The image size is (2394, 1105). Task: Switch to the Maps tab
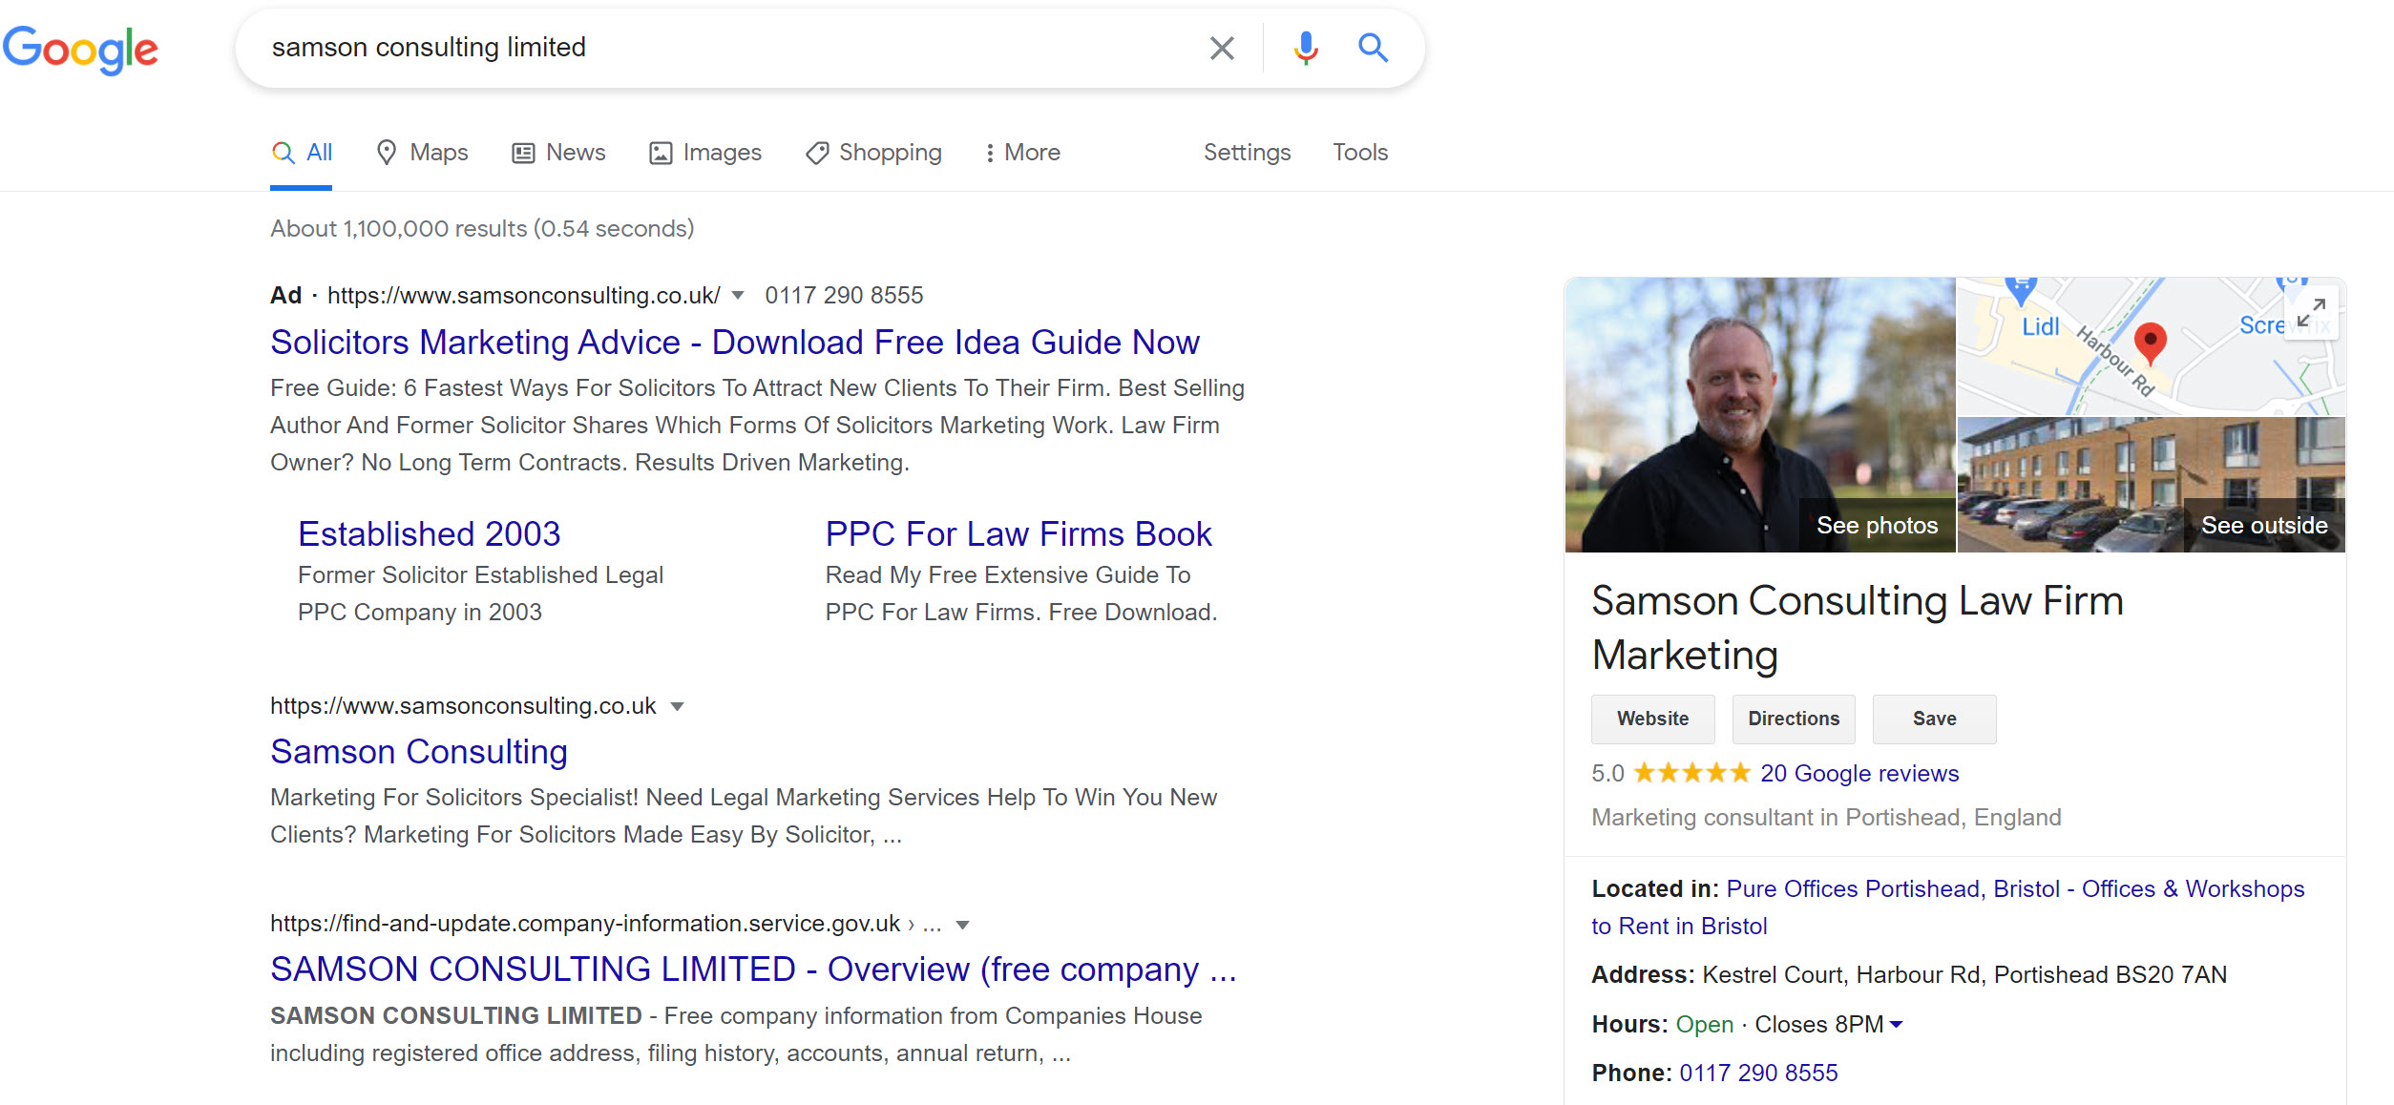(x=422, y=153)
